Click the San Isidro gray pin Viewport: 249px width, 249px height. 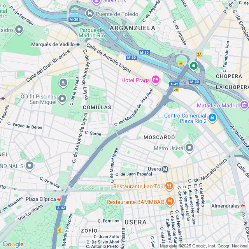pyautogui.click(x=19, y=30)
